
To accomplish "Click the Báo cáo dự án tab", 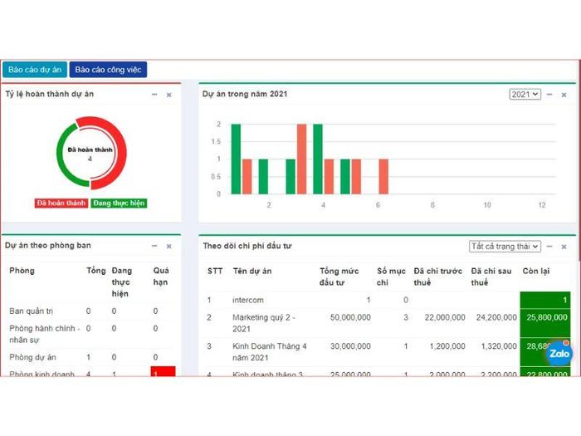I will click(35, 70).
